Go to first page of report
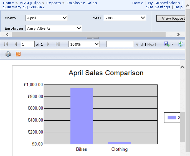190x156 pixels. coord(6,44)
